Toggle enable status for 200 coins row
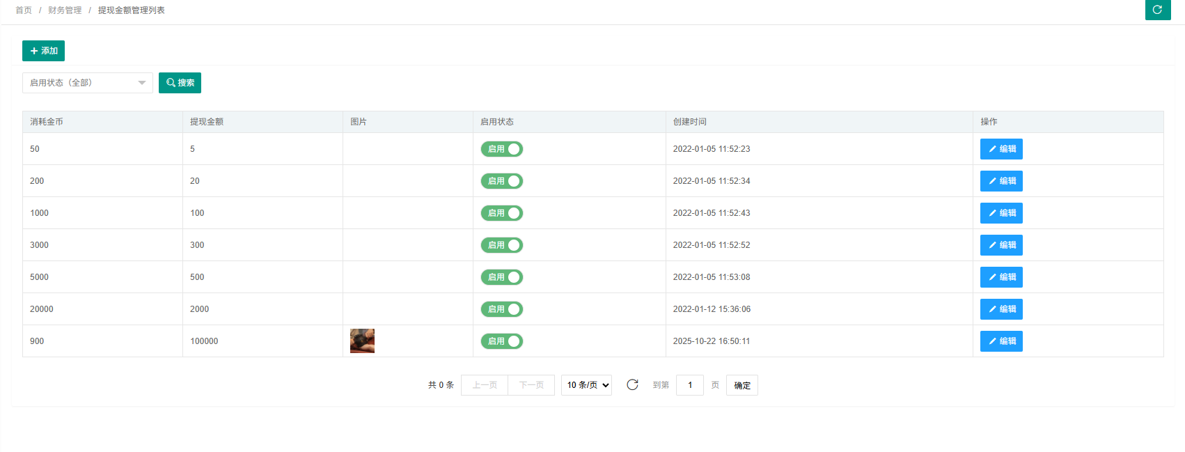 [x=501, y=181]
